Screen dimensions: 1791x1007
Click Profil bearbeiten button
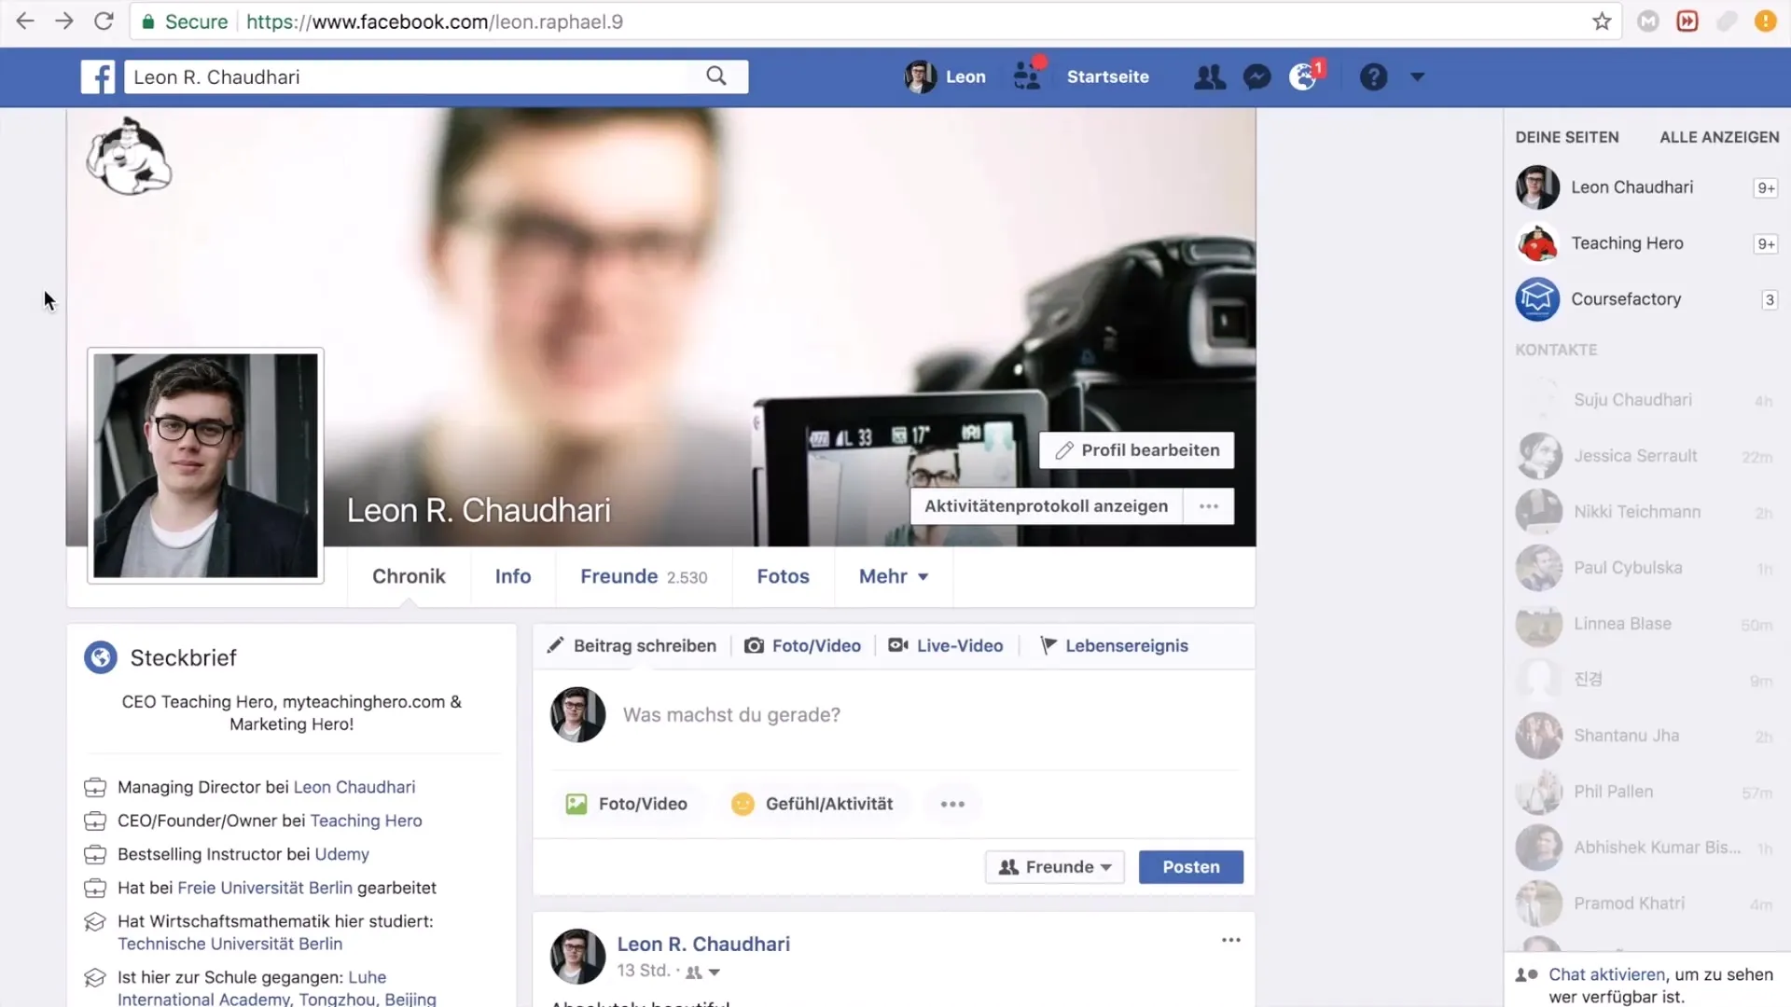point(1136,450)
